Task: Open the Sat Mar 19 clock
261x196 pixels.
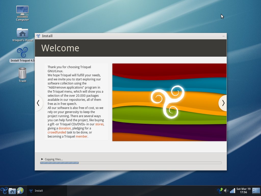Action: (243, 190)
